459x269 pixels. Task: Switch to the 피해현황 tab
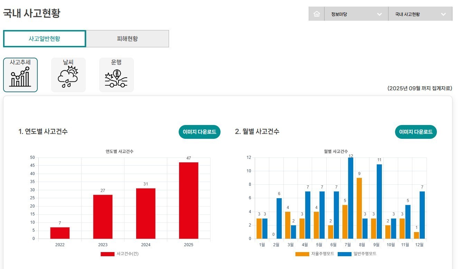click(x=127, y=39)
